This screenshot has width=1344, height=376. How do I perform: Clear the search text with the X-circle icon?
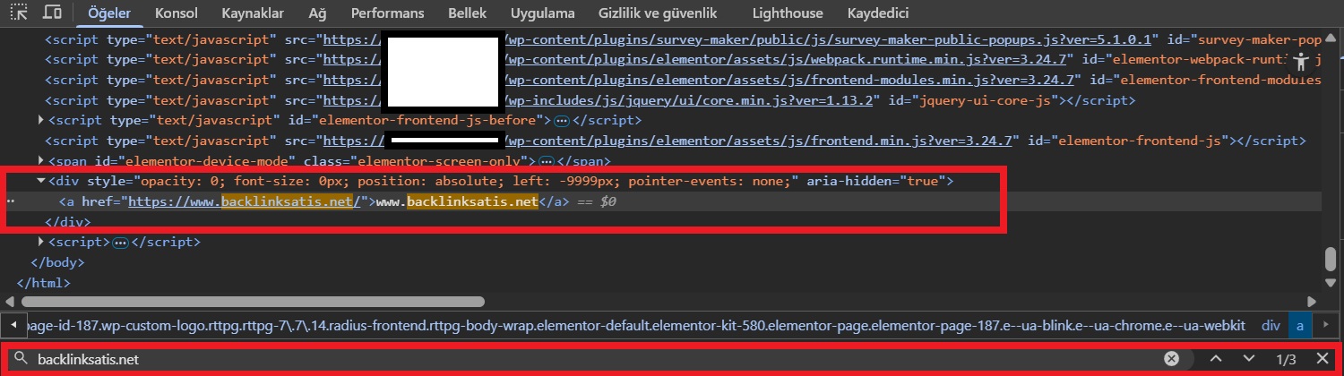1171,359
